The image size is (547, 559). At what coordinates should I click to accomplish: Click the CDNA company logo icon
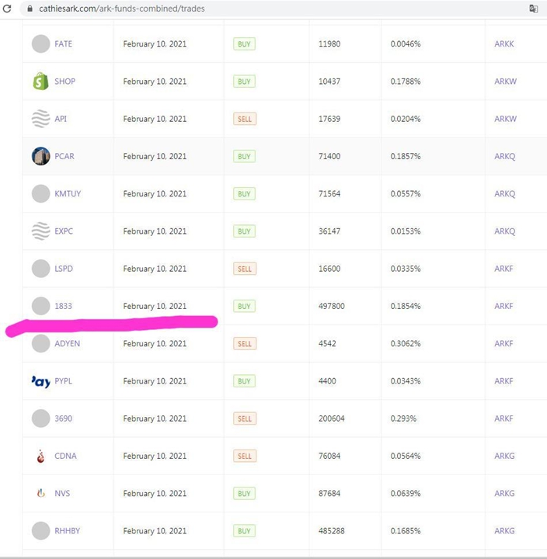pos(40,456)
